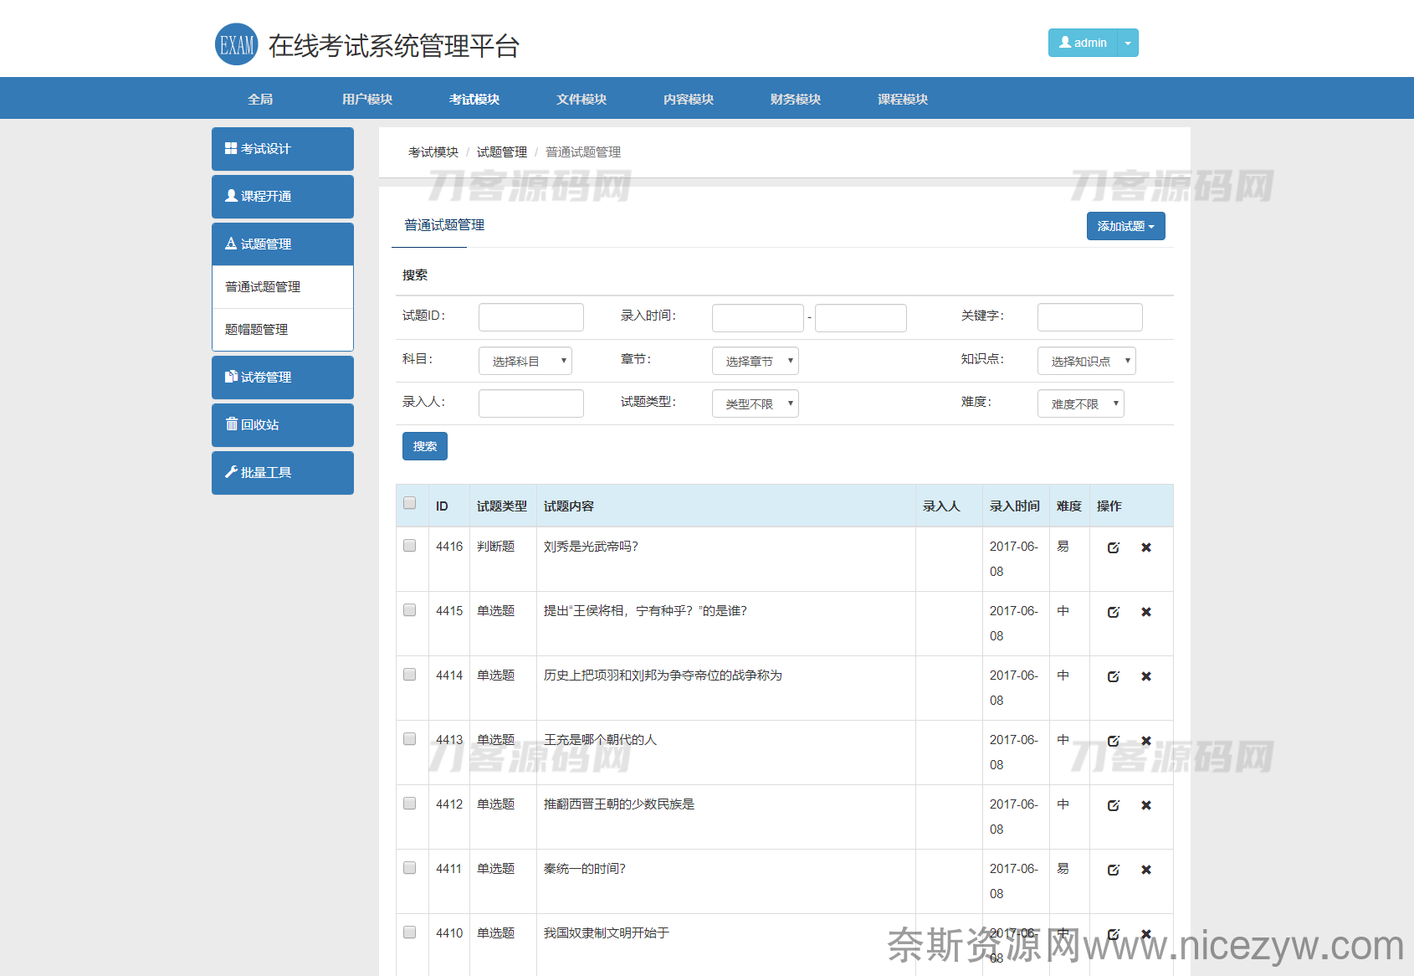Click the 搜索 search button

point(425,446)
